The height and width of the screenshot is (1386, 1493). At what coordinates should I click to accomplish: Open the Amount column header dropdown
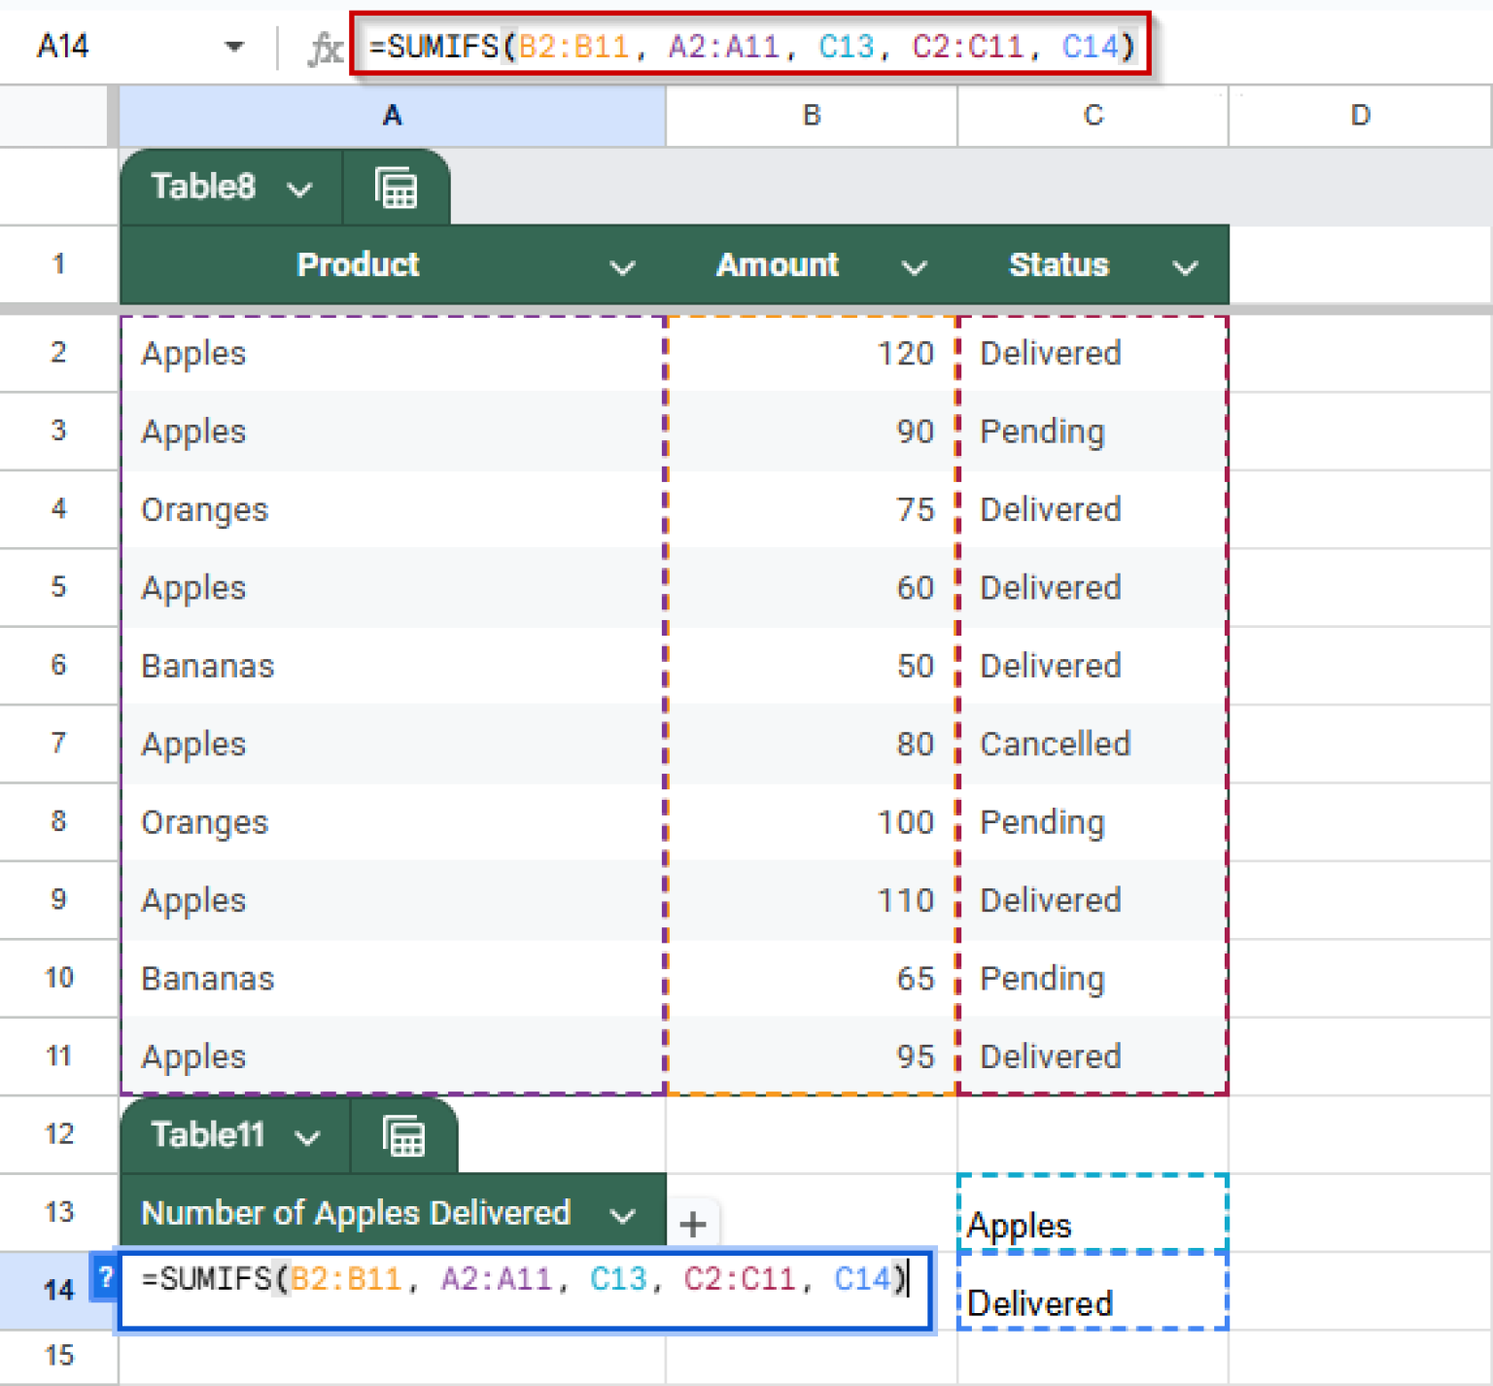pos(915,266)
